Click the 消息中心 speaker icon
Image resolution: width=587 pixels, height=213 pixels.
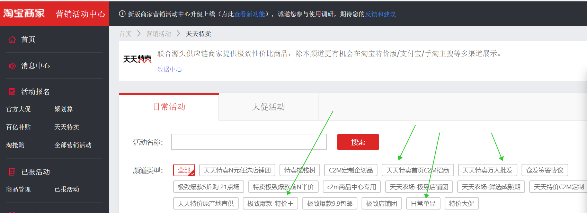12,66
